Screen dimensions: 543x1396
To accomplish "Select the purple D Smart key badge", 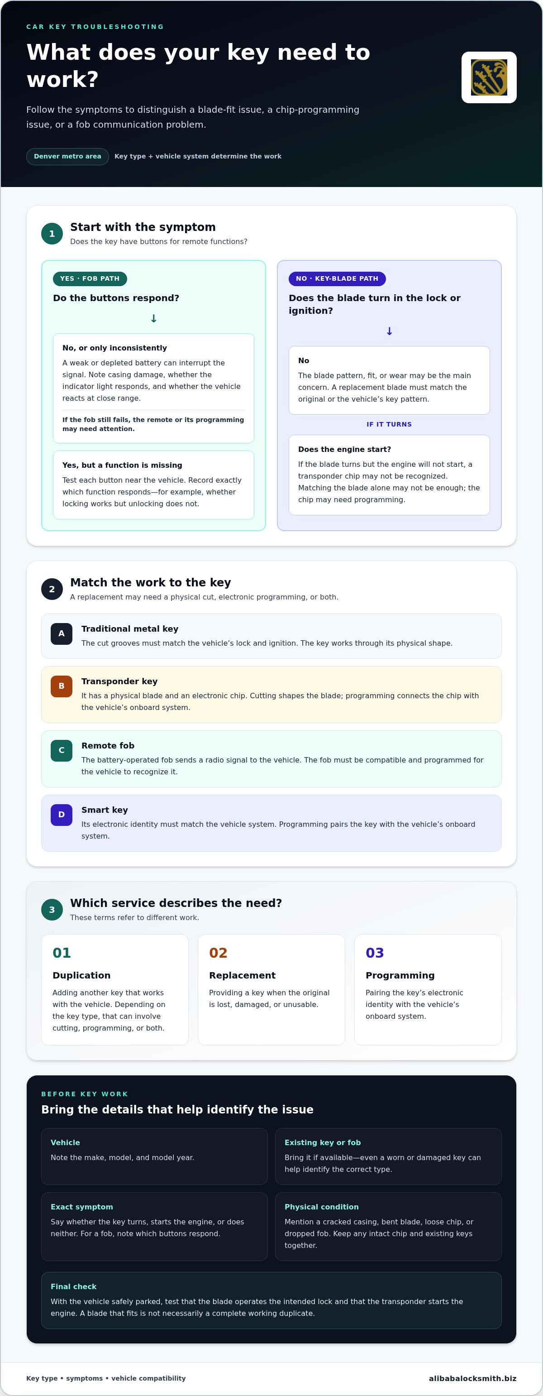I will pyautogui.click(x=61, y=815).
